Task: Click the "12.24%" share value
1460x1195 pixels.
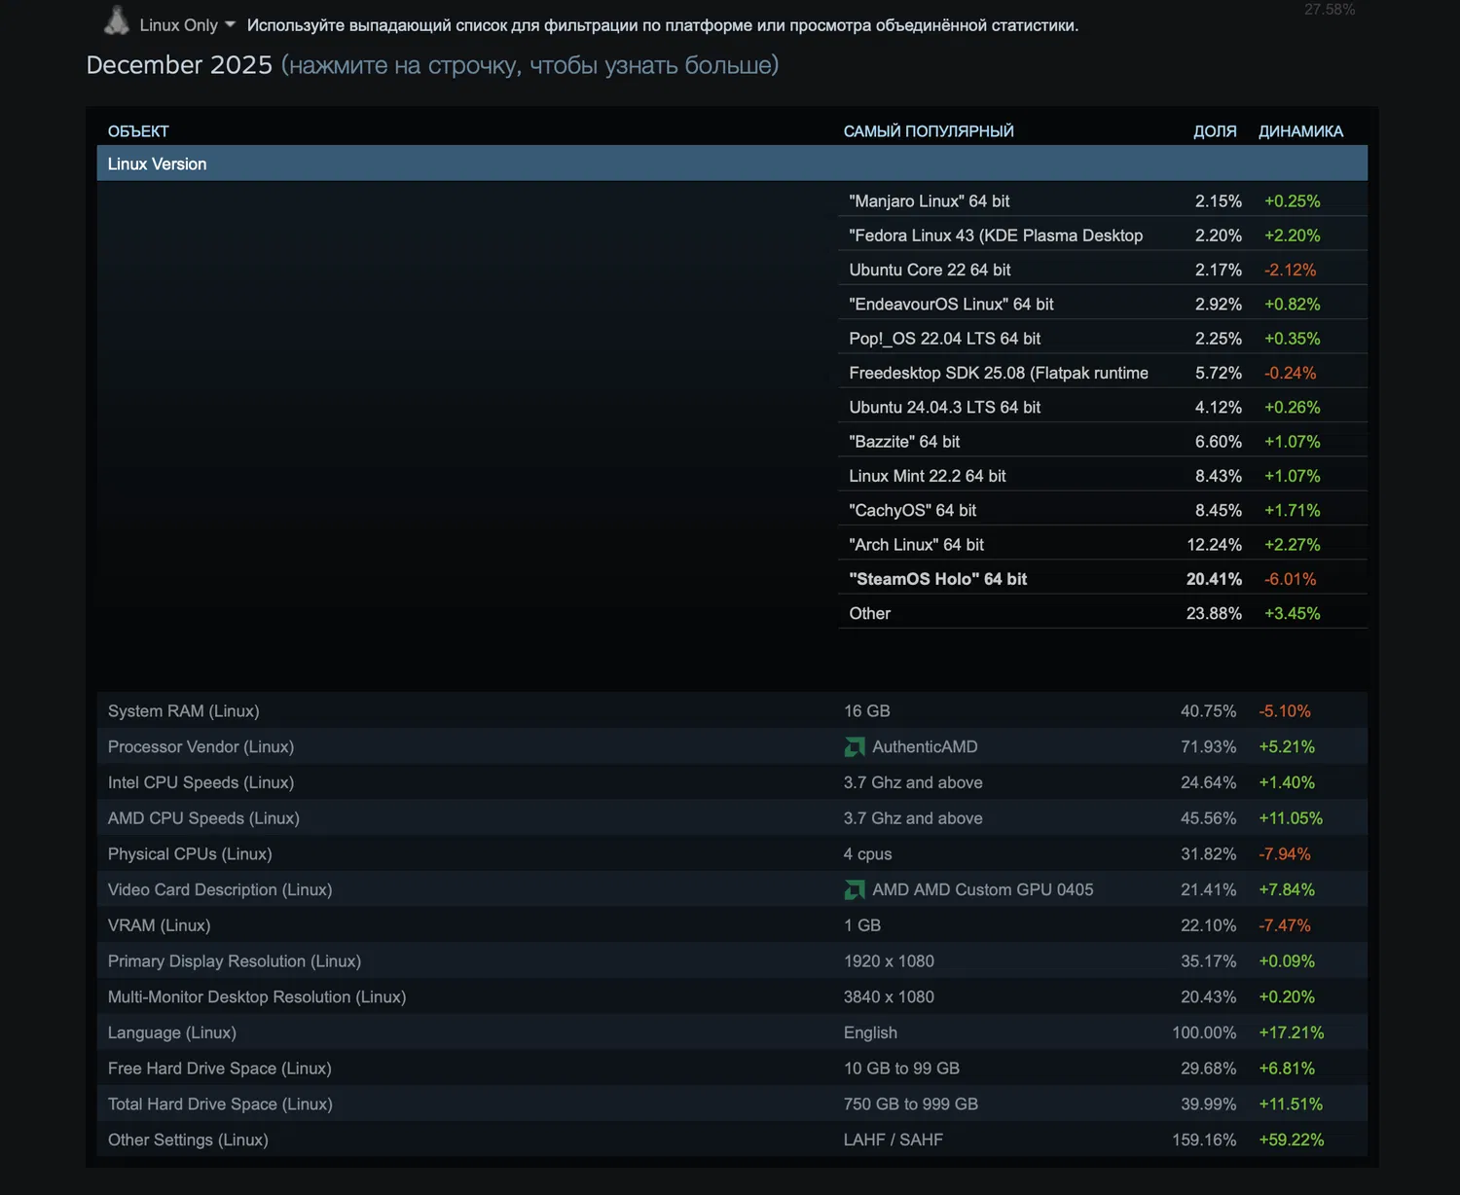Action: tap(1214, 545)
